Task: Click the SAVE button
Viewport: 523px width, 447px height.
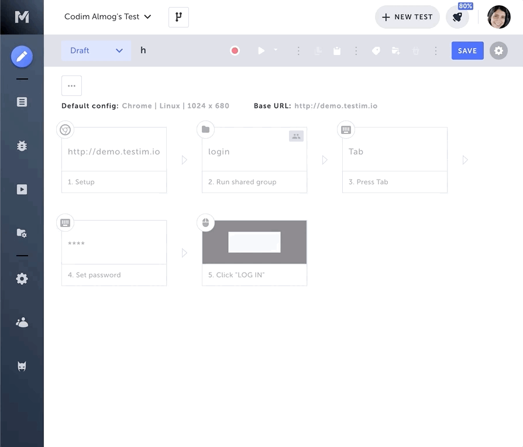Action: (x=467, y=51)
